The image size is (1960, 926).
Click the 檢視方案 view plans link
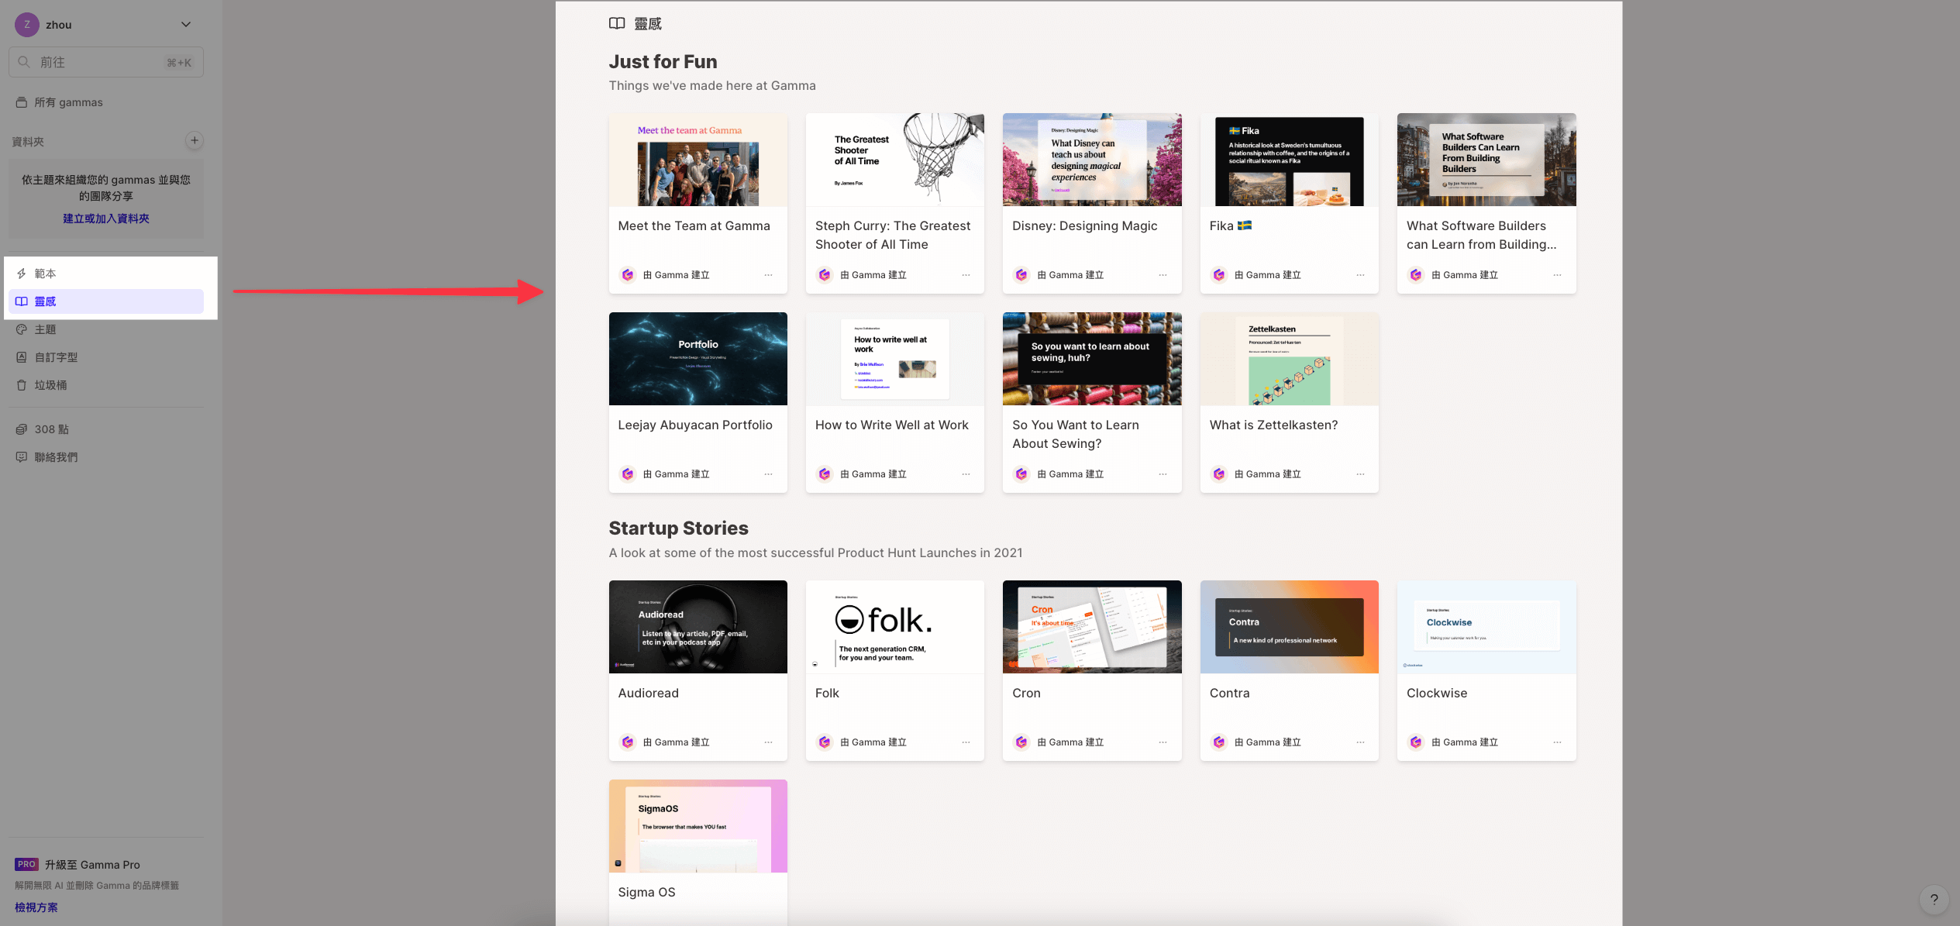(36, 907)
